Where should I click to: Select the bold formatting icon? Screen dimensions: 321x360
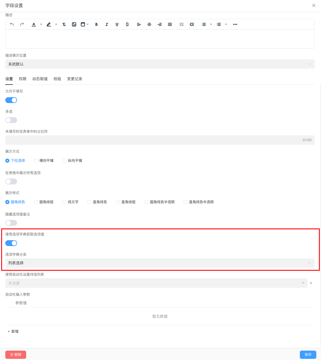(x=96, y=24)
